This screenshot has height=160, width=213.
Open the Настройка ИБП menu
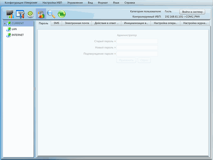(52, 3)
